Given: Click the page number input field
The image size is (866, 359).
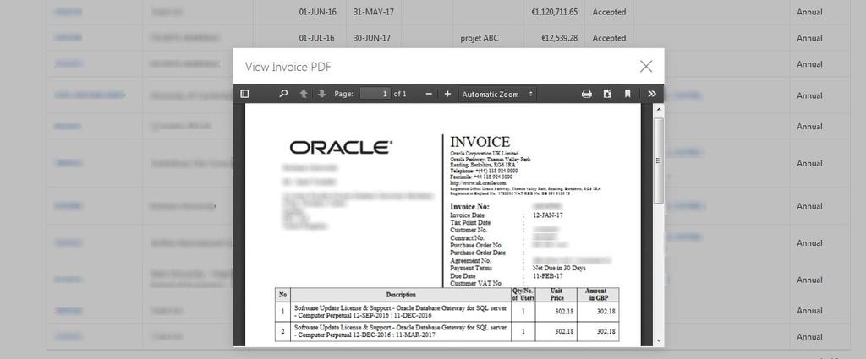Looking at the screenshot, I should pyautogui.click(x=375, y=94).
